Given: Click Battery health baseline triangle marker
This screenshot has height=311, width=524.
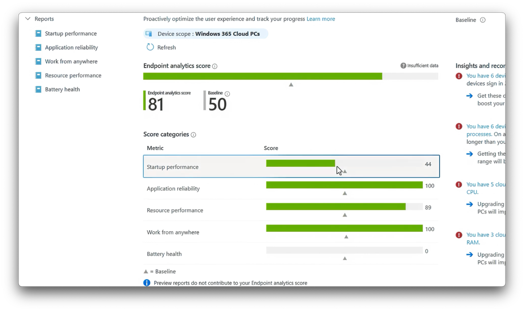Looking at the screenshot, I should pos(345,259).
